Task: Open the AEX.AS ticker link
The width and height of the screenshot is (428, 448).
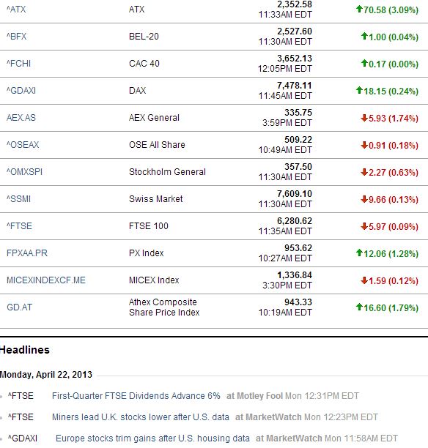Action: [x=21, y=118]
